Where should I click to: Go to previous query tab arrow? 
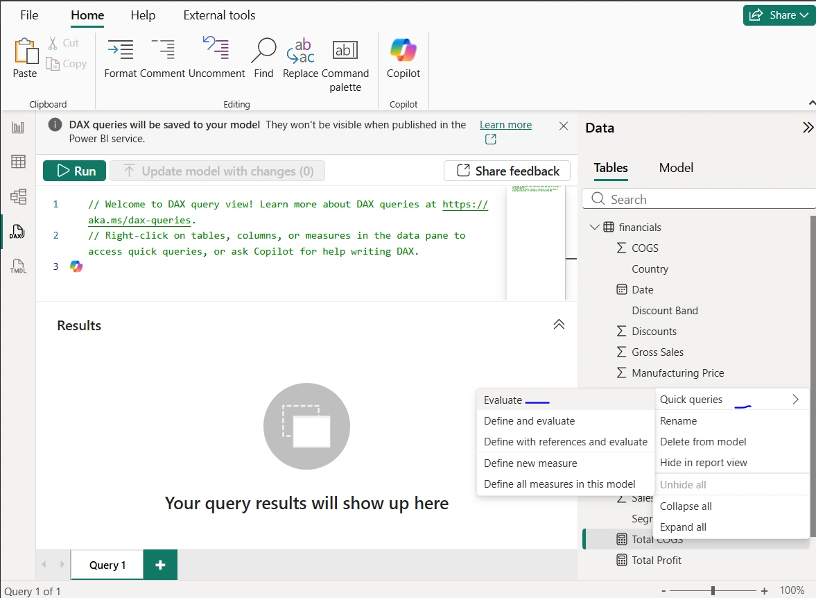click(44, 564)
